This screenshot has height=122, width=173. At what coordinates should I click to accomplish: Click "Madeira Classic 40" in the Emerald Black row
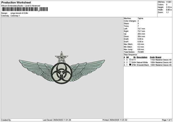coord(163,65)
